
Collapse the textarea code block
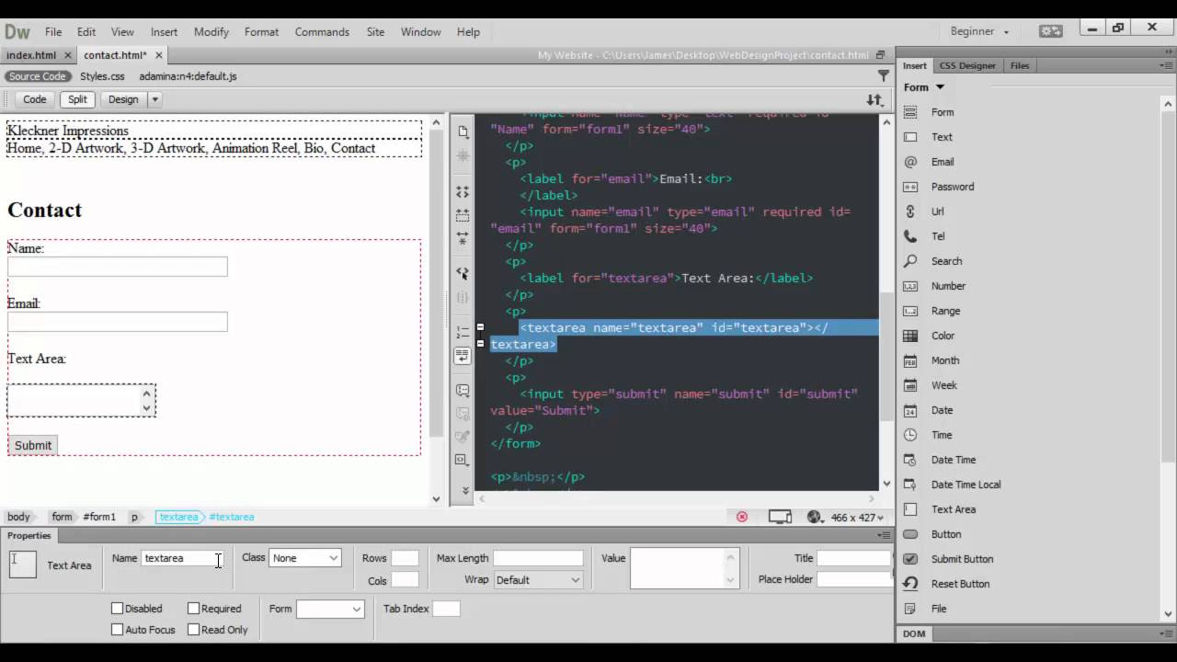(x=480, y=327)
